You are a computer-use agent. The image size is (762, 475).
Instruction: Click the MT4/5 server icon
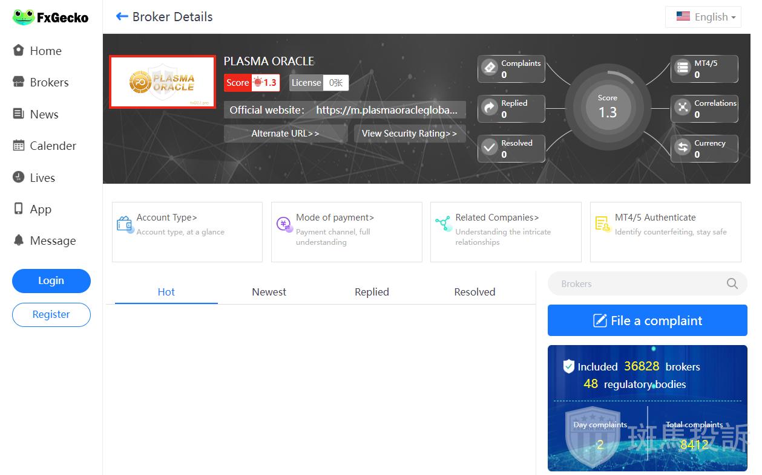click(x=683, y=68)
